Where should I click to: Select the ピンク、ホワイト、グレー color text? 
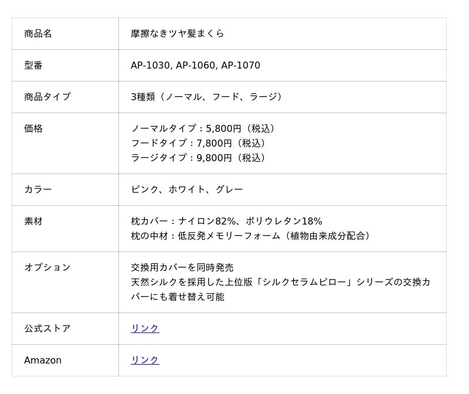[x=186, y=189]
